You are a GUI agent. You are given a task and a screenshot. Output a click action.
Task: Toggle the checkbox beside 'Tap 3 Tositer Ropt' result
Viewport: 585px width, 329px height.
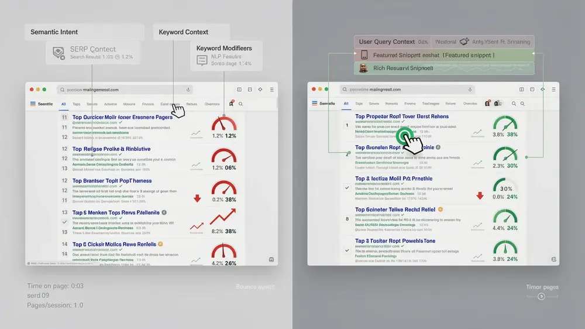pos(347,250)
